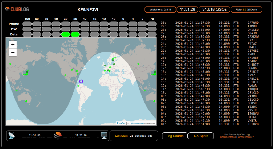Zoom out on the map
The image size is (273, 149).
pos(13,53)
